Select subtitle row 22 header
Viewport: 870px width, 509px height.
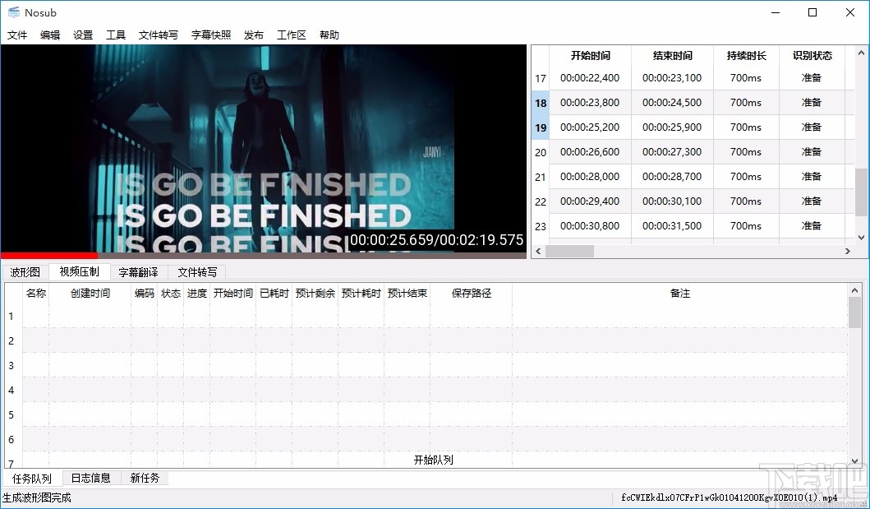[x=541, y=201]
